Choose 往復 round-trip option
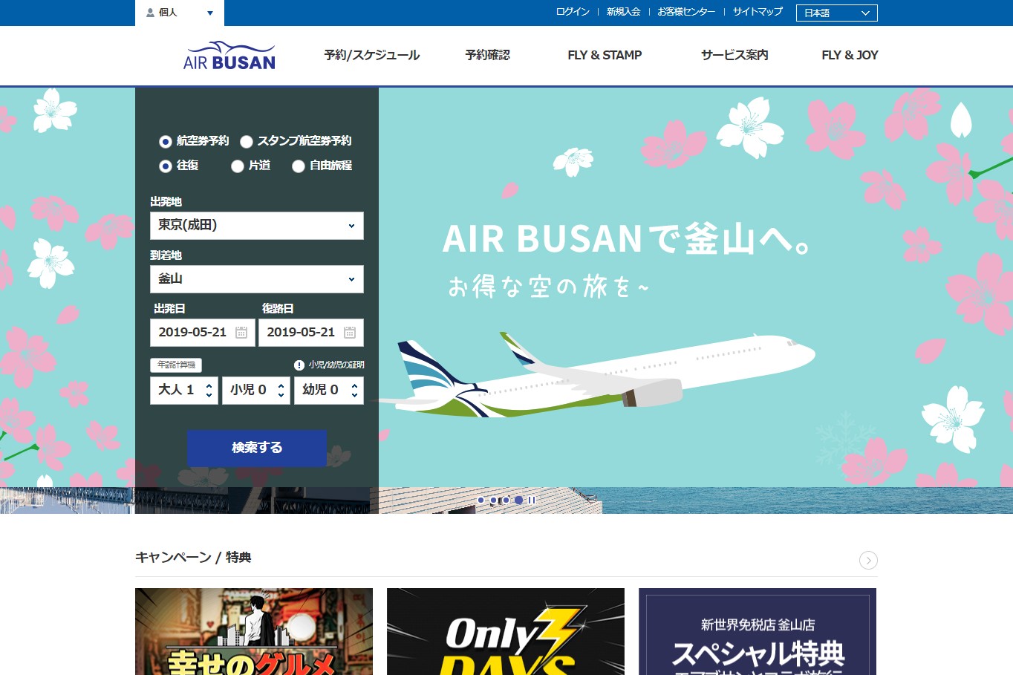Image resolution: width=1013 pixels, height=675 pixels. click(166, 166)
